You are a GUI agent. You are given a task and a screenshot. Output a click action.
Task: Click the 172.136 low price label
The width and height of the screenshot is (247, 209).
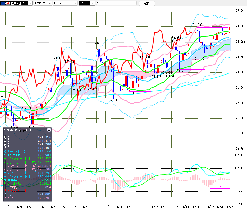click(113, 100)
